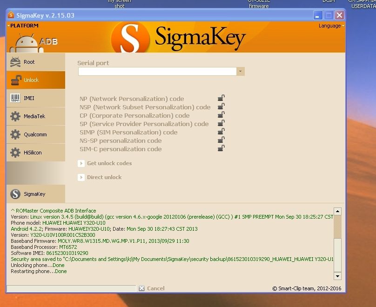Click the log panel vertical scrollbar

(337, 240)
